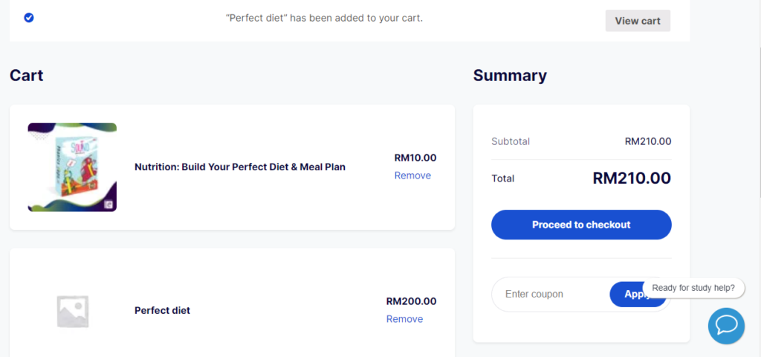
Task: Select the bold Total RM210.00 amount
Action: click(632, 178)
